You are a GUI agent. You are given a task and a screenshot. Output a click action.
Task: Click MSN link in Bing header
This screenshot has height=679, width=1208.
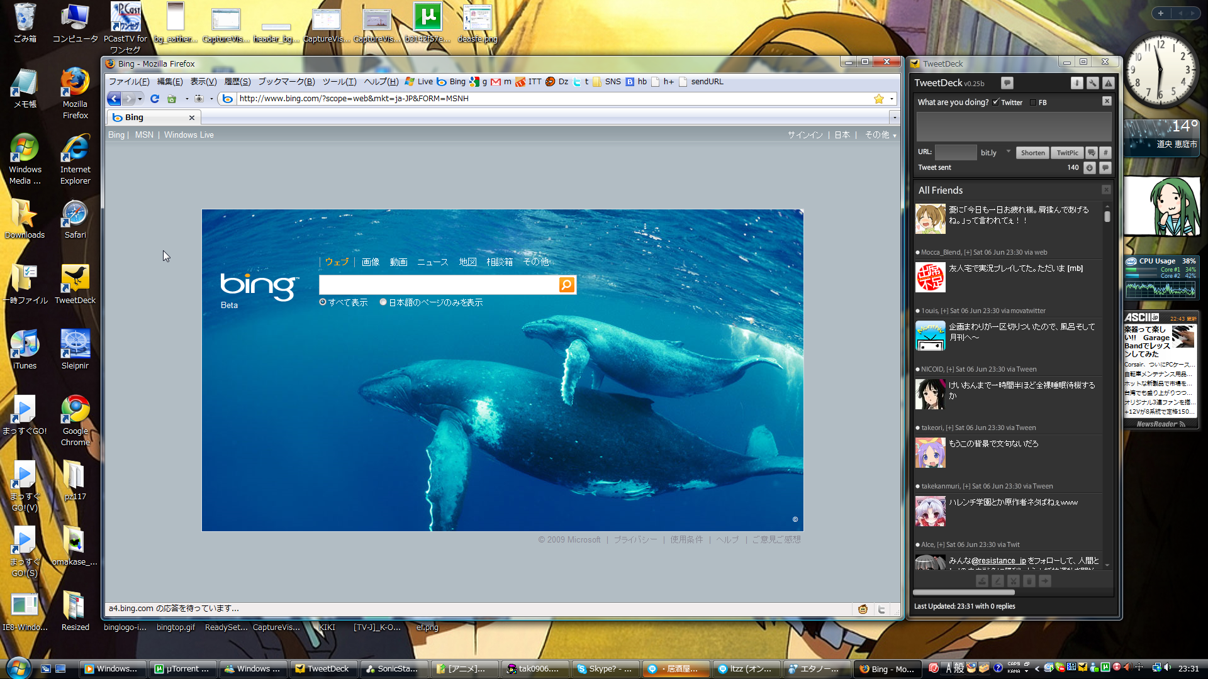pyautogui.click(x=144, y=135)
